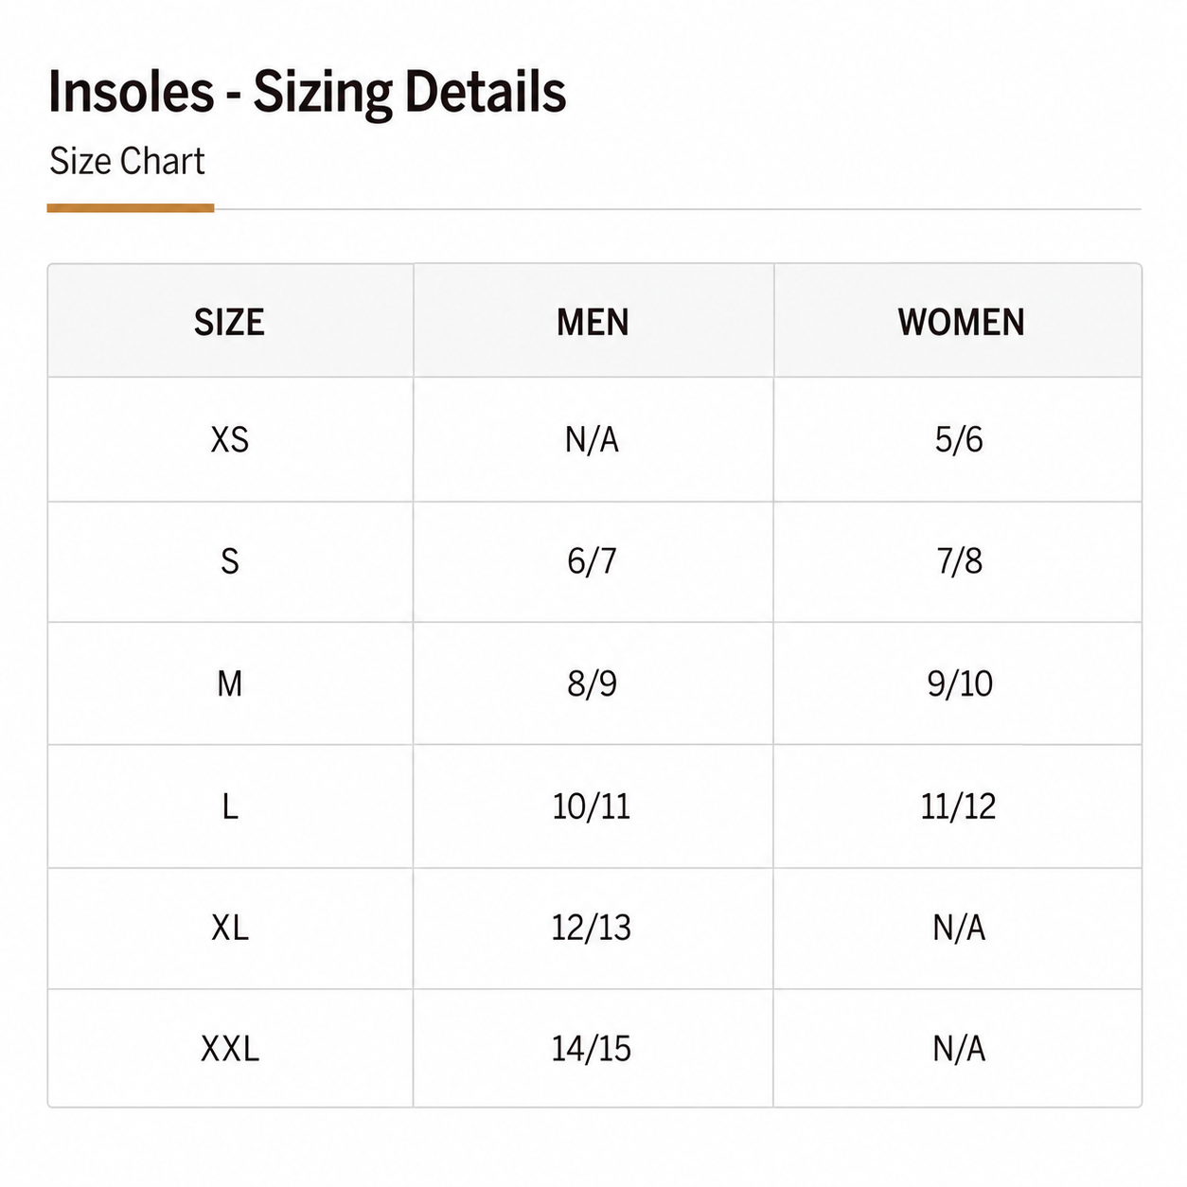The width and height of the screenshot is (1187, 1187).
Task: Click the men's 10/11 cell
Action: [593, 806]
